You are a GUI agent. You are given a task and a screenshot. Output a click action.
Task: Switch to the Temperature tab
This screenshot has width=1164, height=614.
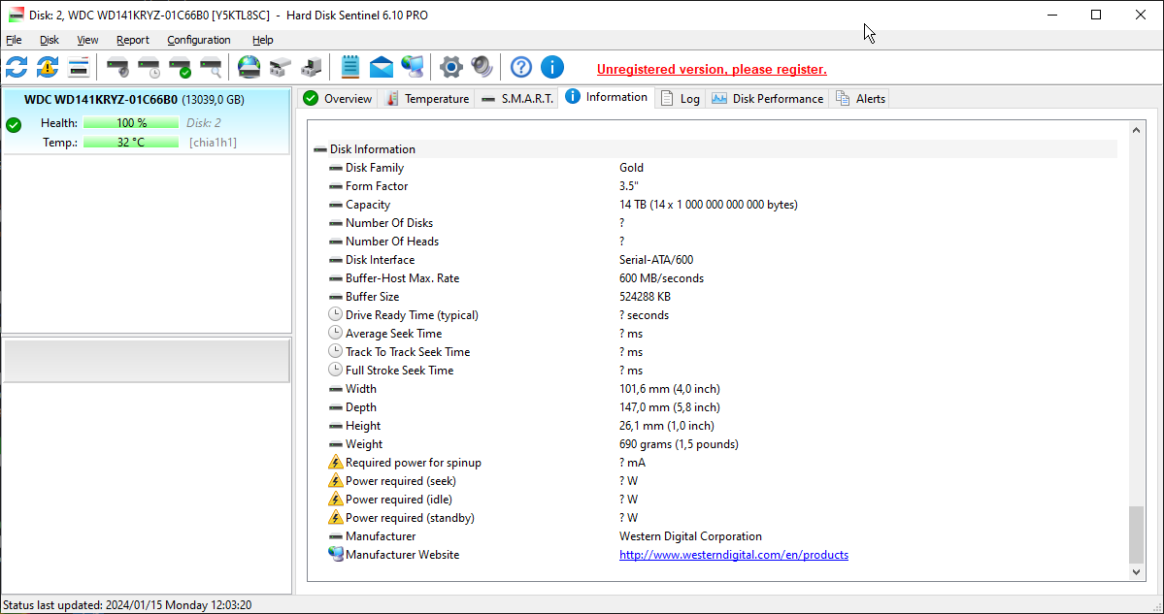(x=427, y=99)
